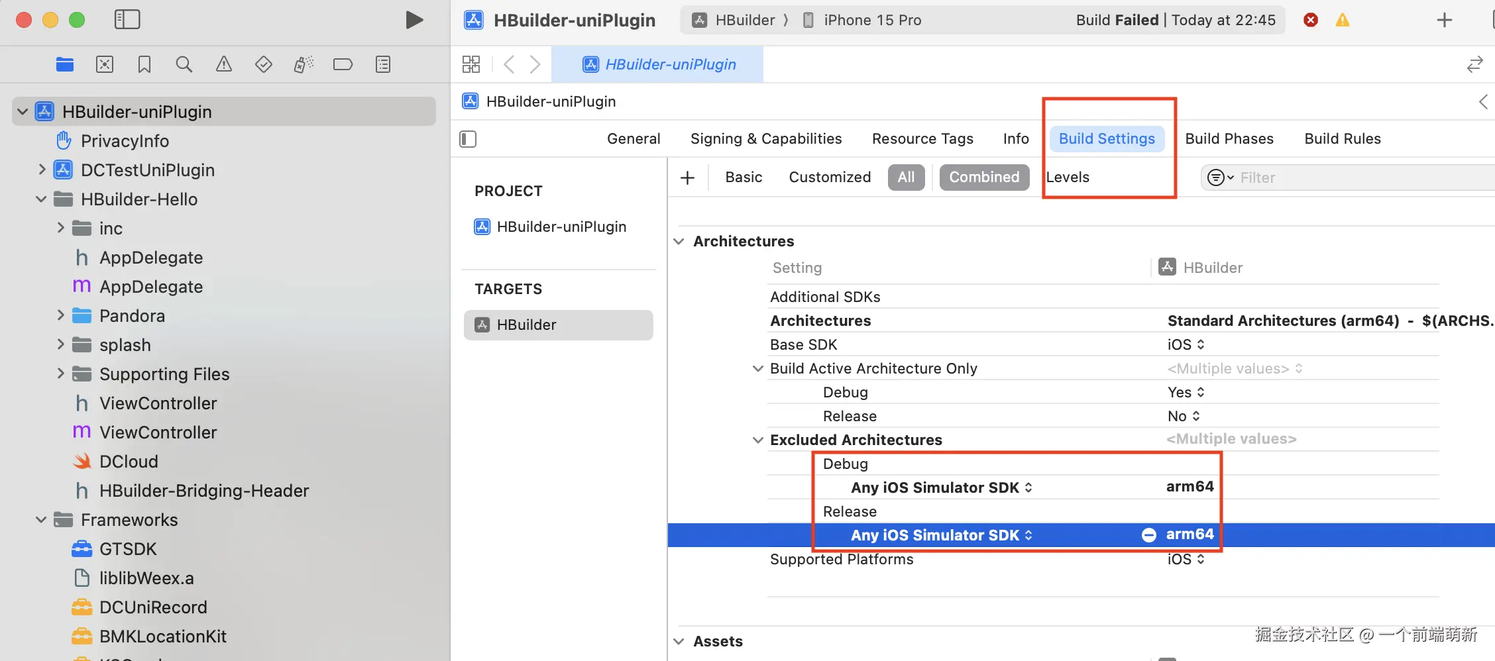Choose the iPhone 15 Pro run destination
Image resolution: width=1495 pixels, height=661 pixels.
[x=862, y=20]
